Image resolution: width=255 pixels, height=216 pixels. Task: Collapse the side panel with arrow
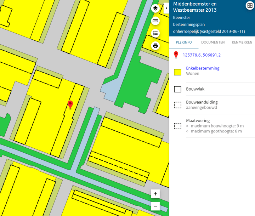coord(166,8)
